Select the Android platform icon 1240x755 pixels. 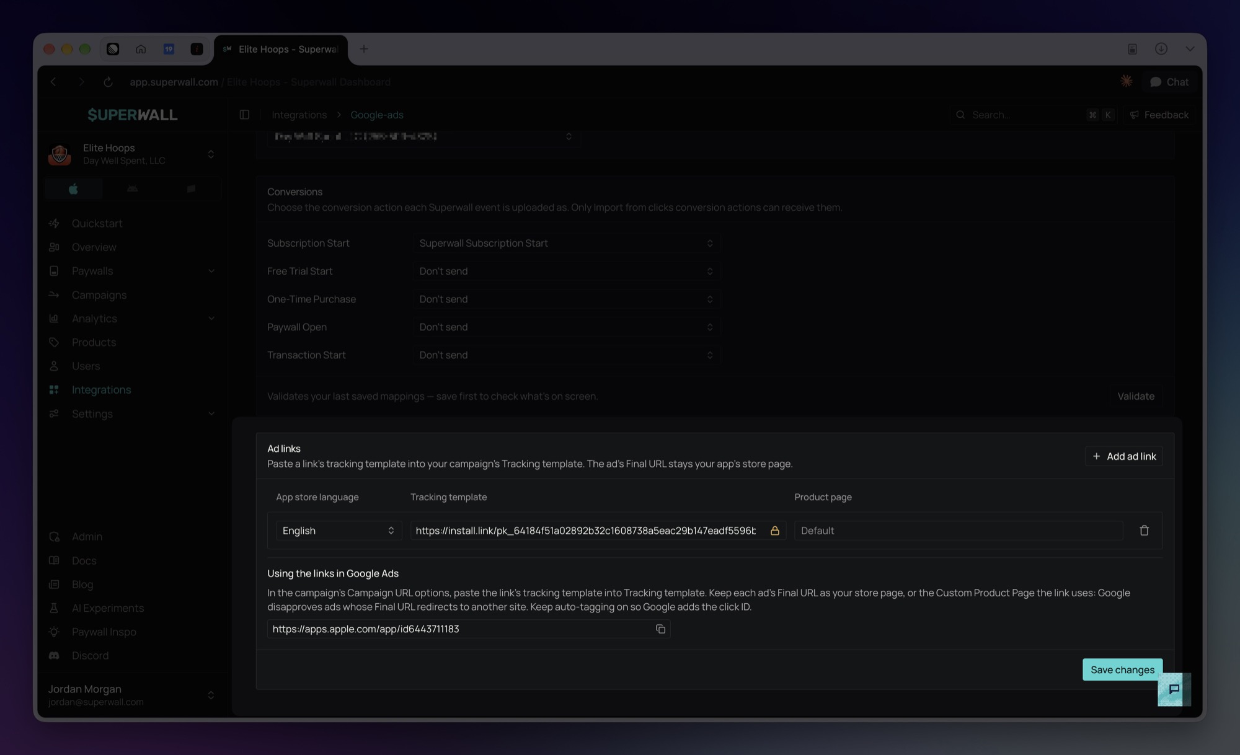pos(132,188)
